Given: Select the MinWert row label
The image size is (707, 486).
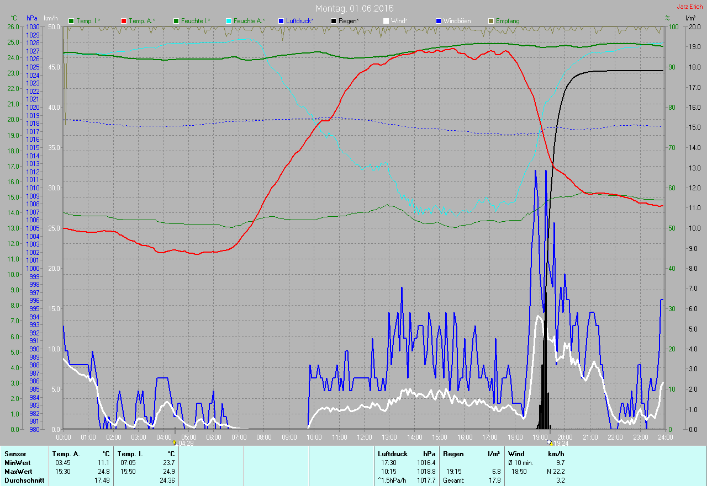Looking at the screenshot, I should (x=18, y=463).
